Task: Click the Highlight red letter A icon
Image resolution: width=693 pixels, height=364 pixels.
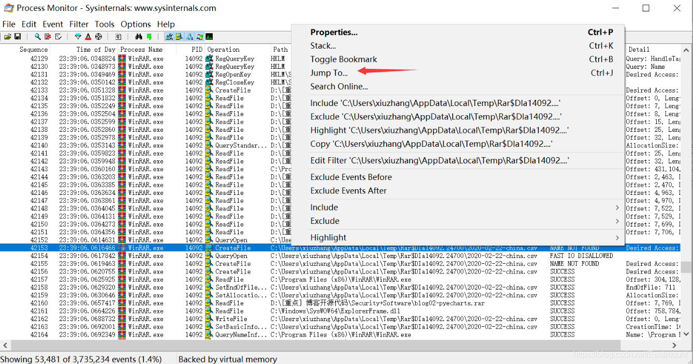Action: coord(88,37)
